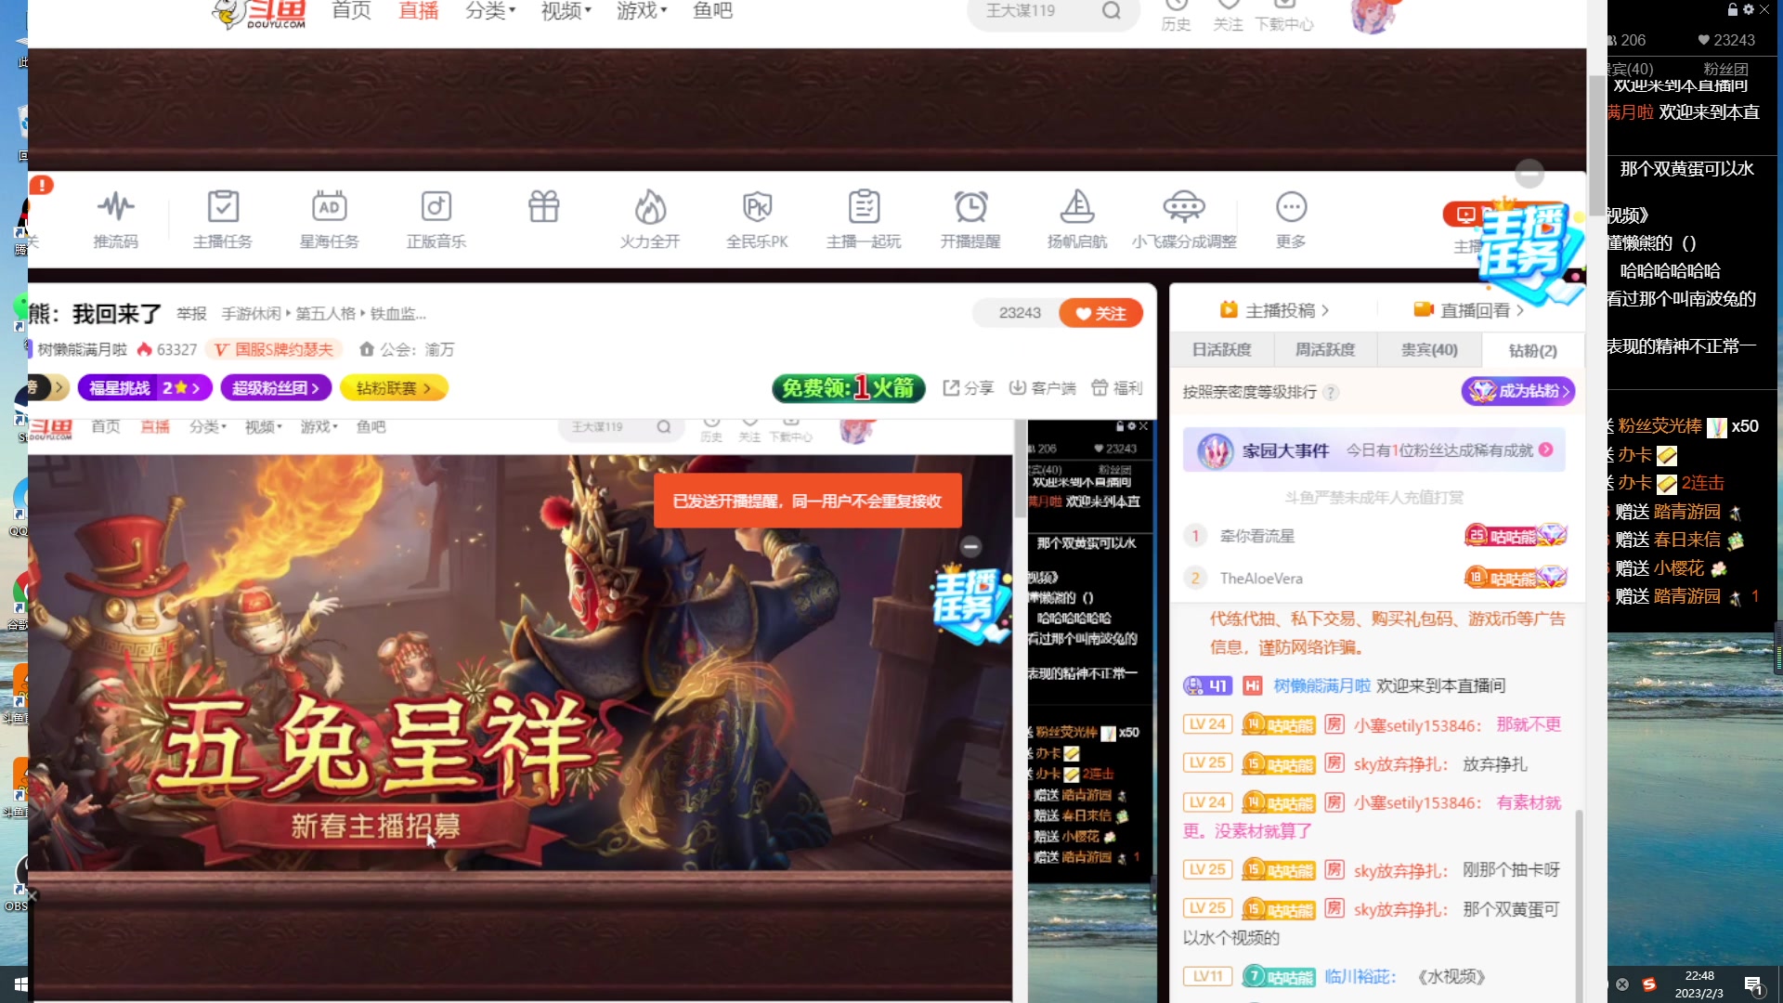
Task: Expand the 游戏 dropdown in the top navigation
Action: click(x=642, y=11)
